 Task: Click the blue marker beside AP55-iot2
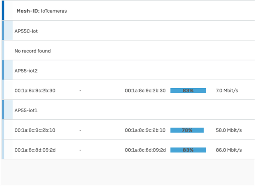(x=3, y=70)
